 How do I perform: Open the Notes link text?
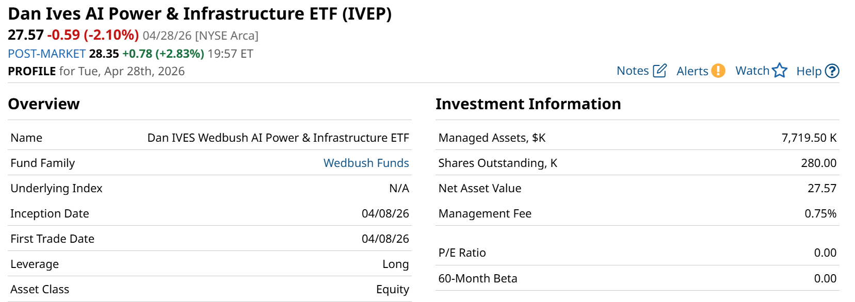(633, 71)
